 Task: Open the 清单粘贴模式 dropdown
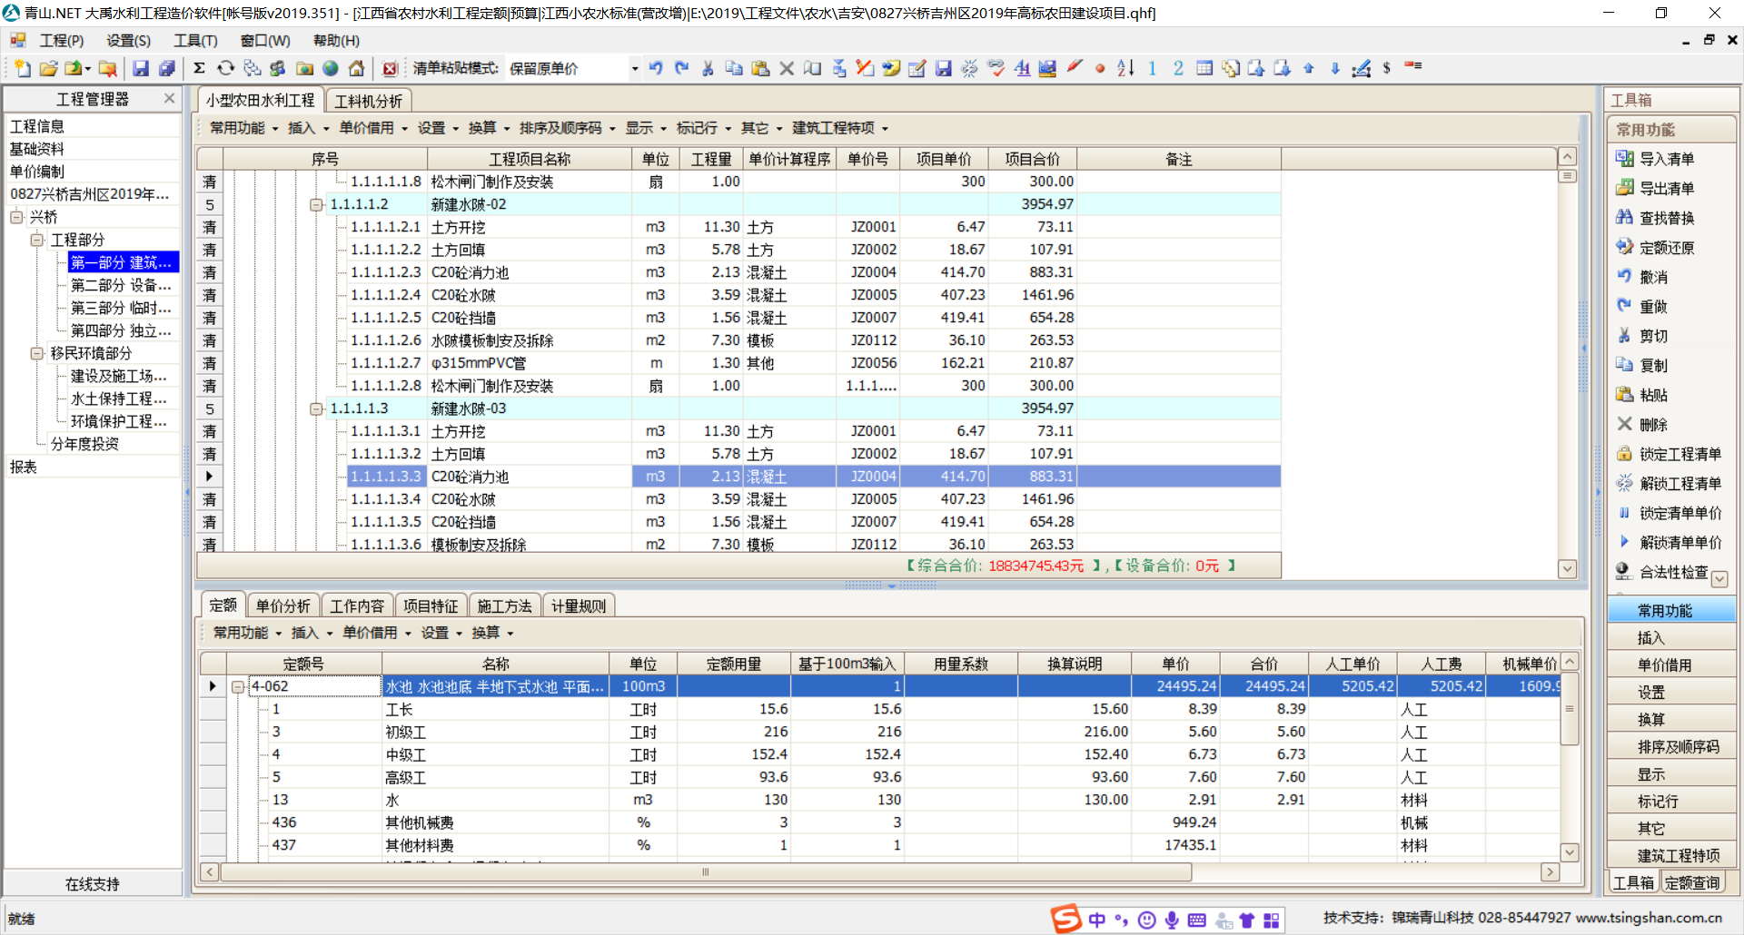634,68
